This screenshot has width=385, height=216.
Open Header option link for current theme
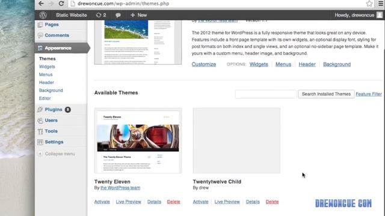coord(307,64)
